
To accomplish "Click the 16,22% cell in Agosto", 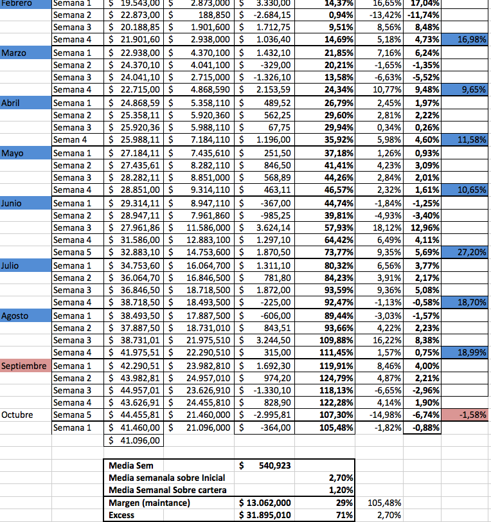I will (379, 340).
